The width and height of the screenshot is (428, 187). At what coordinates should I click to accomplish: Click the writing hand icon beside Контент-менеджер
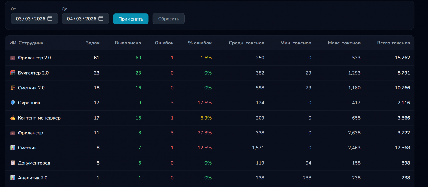[x=13, y=118]
